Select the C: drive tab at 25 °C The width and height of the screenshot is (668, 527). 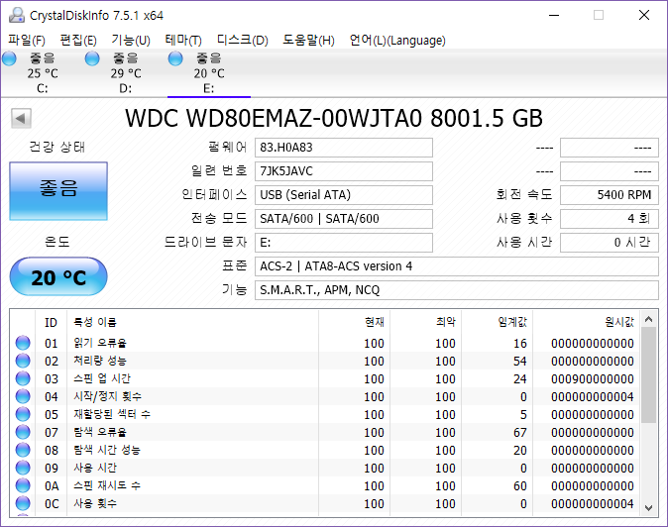coord(43,72)
